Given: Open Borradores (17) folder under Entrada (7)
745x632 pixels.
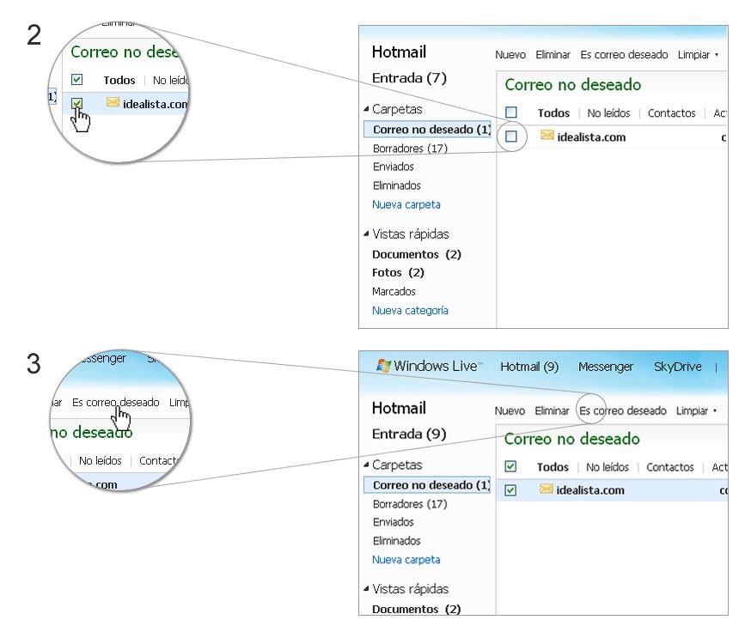Looking at the screenshot, I should click(410, 149).
